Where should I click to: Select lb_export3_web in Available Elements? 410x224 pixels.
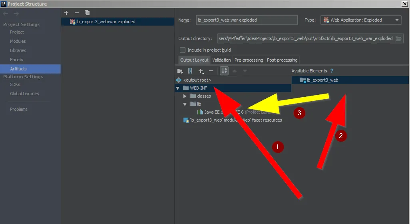350,80
